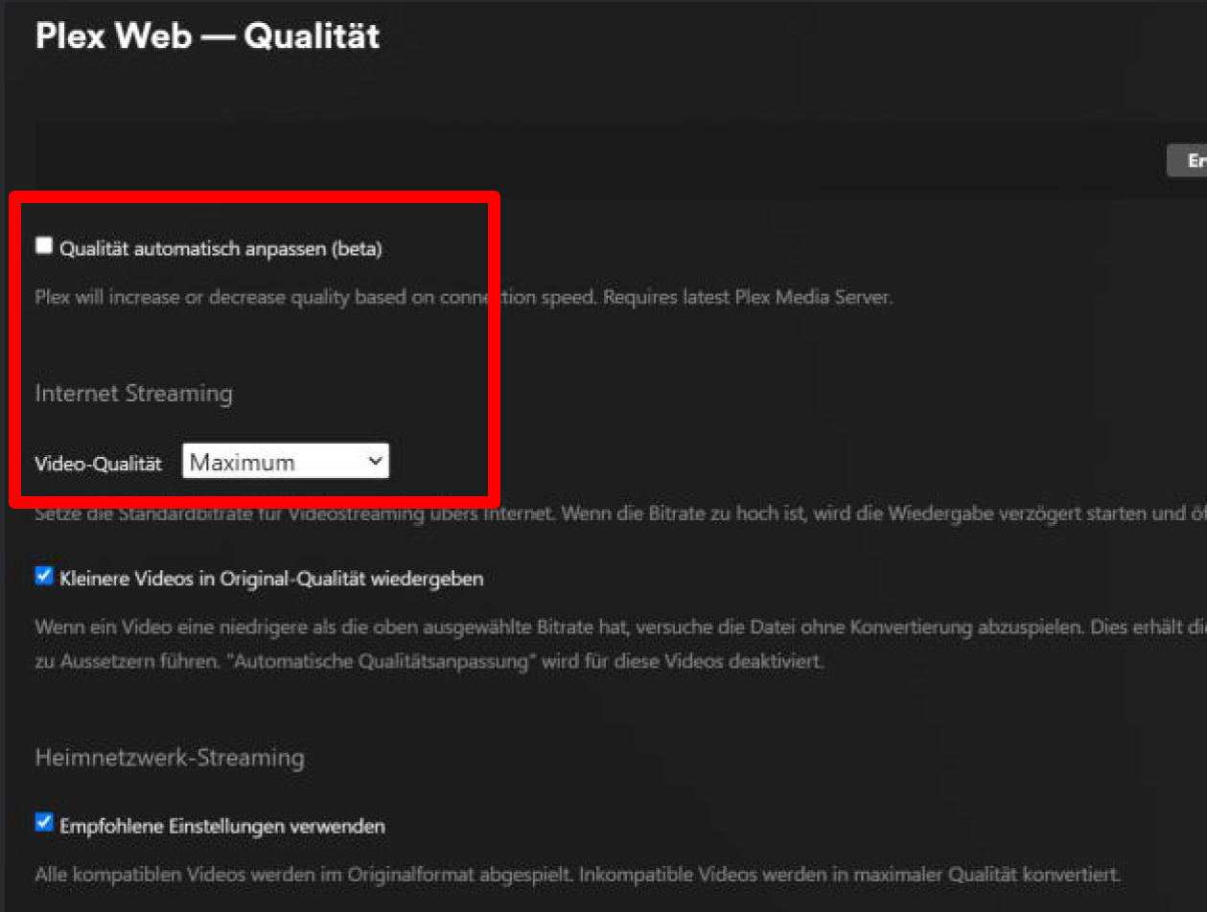1207x912 pixels.
Task: Click the 'Qualität automatisch anpassen (beta)' label text
Action: (x=221, y=249)
